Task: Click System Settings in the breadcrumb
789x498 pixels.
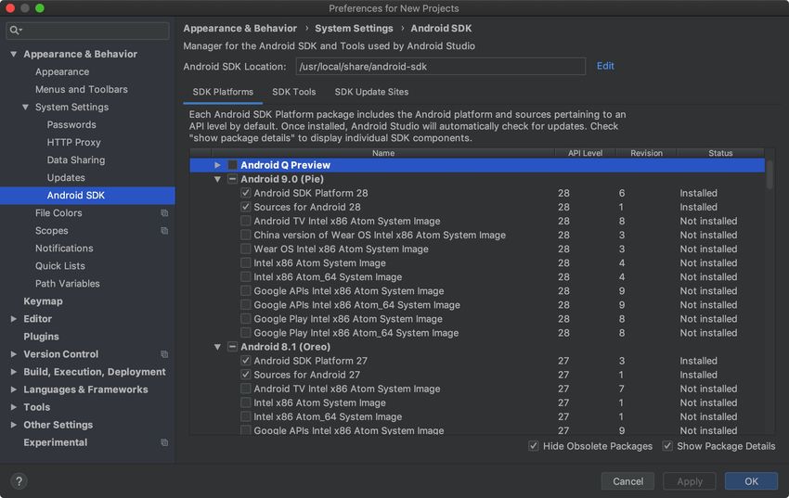Action: 354,29
